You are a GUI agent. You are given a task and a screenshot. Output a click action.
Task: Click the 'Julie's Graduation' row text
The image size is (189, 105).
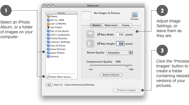point(60,35)
